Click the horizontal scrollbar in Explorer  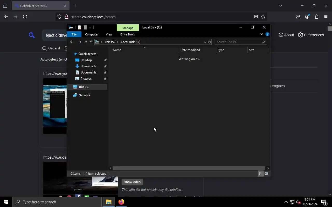(189, 168)
